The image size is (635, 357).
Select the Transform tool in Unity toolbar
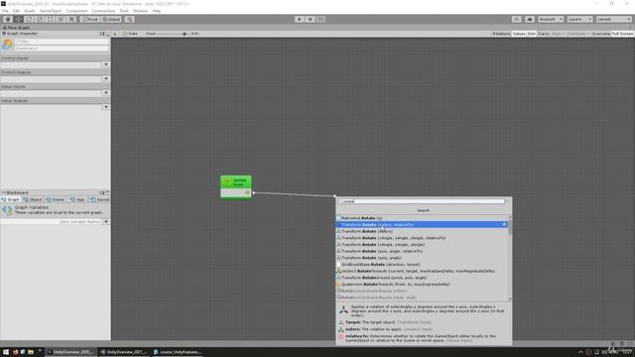tap(61, 19)
